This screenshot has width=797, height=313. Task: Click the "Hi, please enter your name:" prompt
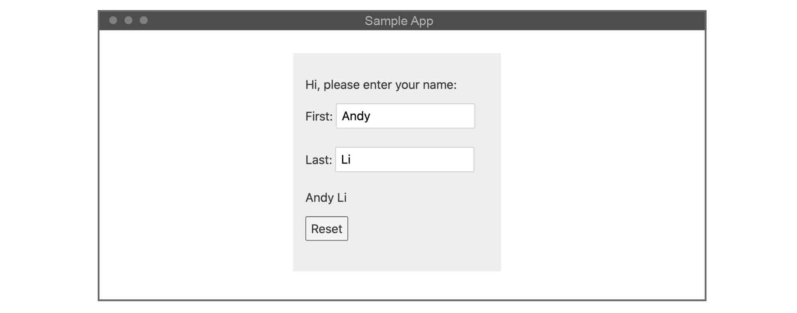(380, 85)
